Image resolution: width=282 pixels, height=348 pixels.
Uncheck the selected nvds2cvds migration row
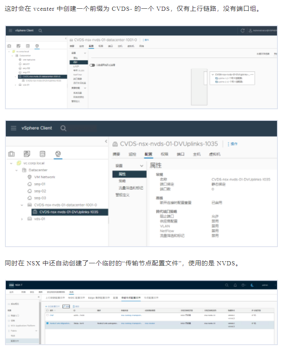click(x=47, y=323)
